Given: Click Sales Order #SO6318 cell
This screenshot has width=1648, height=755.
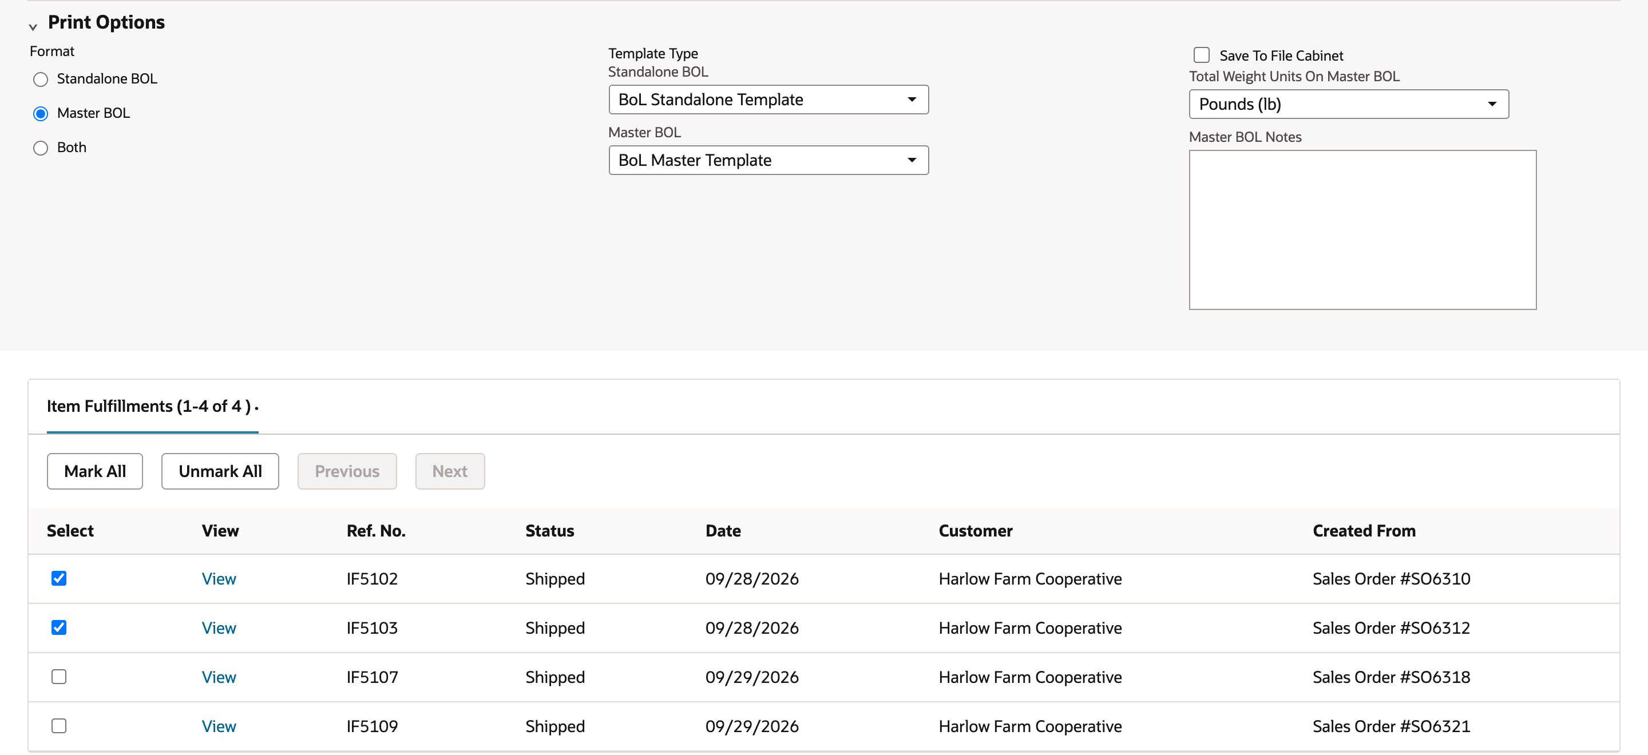Looking at the screenshot, I should click(1392, 678).
